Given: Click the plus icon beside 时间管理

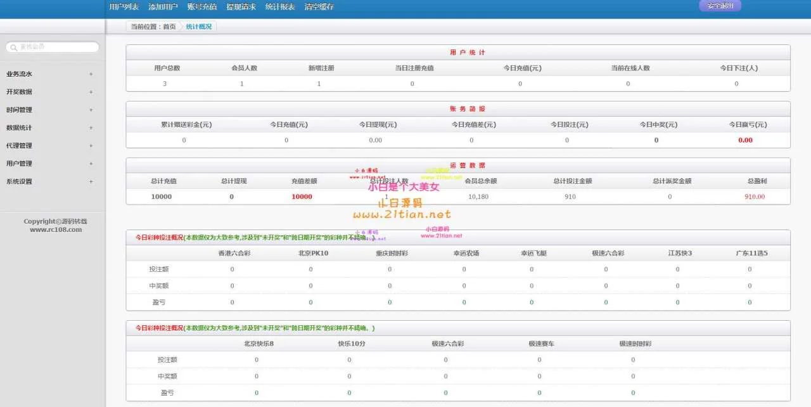Looking at the screenshot, I should point(91,110).
